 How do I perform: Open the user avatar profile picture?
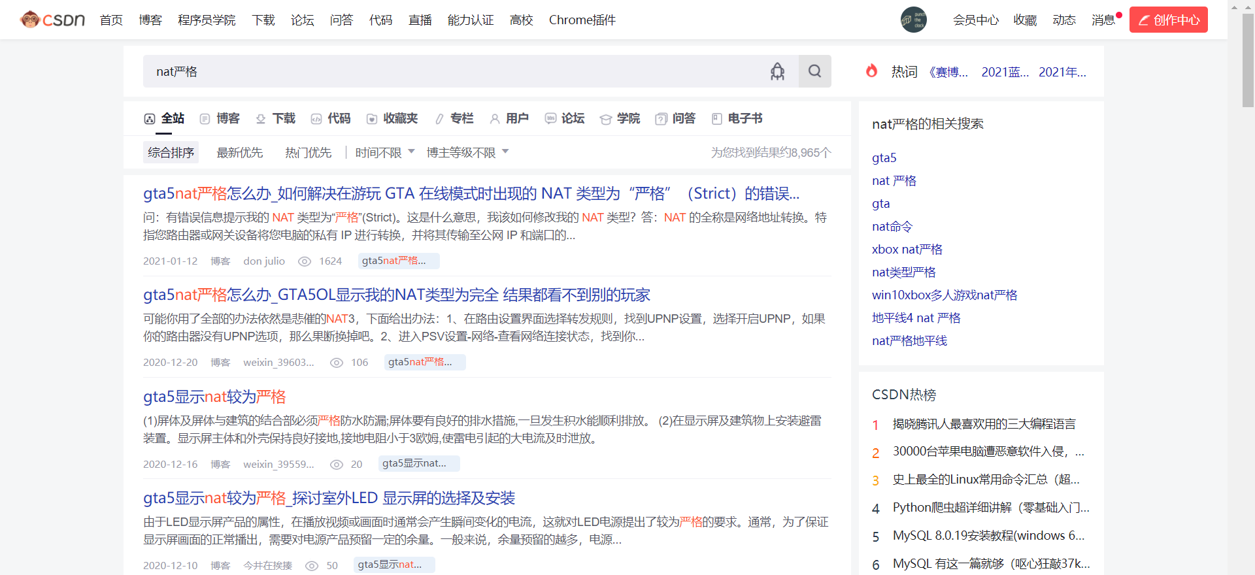pos(913,20)
